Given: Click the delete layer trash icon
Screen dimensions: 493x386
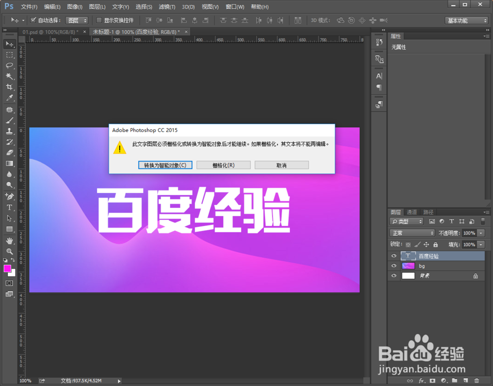Looking at the screenshot, I should click(477, 381).
